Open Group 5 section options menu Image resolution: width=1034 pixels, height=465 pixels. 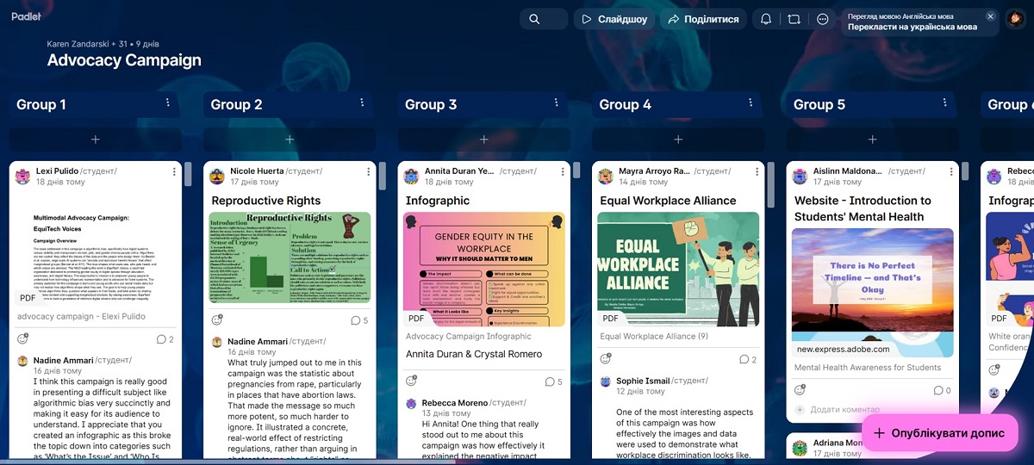946,103
